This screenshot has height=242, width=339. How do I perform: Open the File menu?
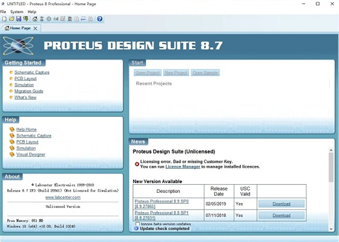(x=3, y=12)
